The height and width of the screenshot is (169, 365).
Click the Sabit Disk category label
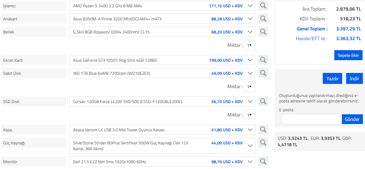tap(34, 73)
